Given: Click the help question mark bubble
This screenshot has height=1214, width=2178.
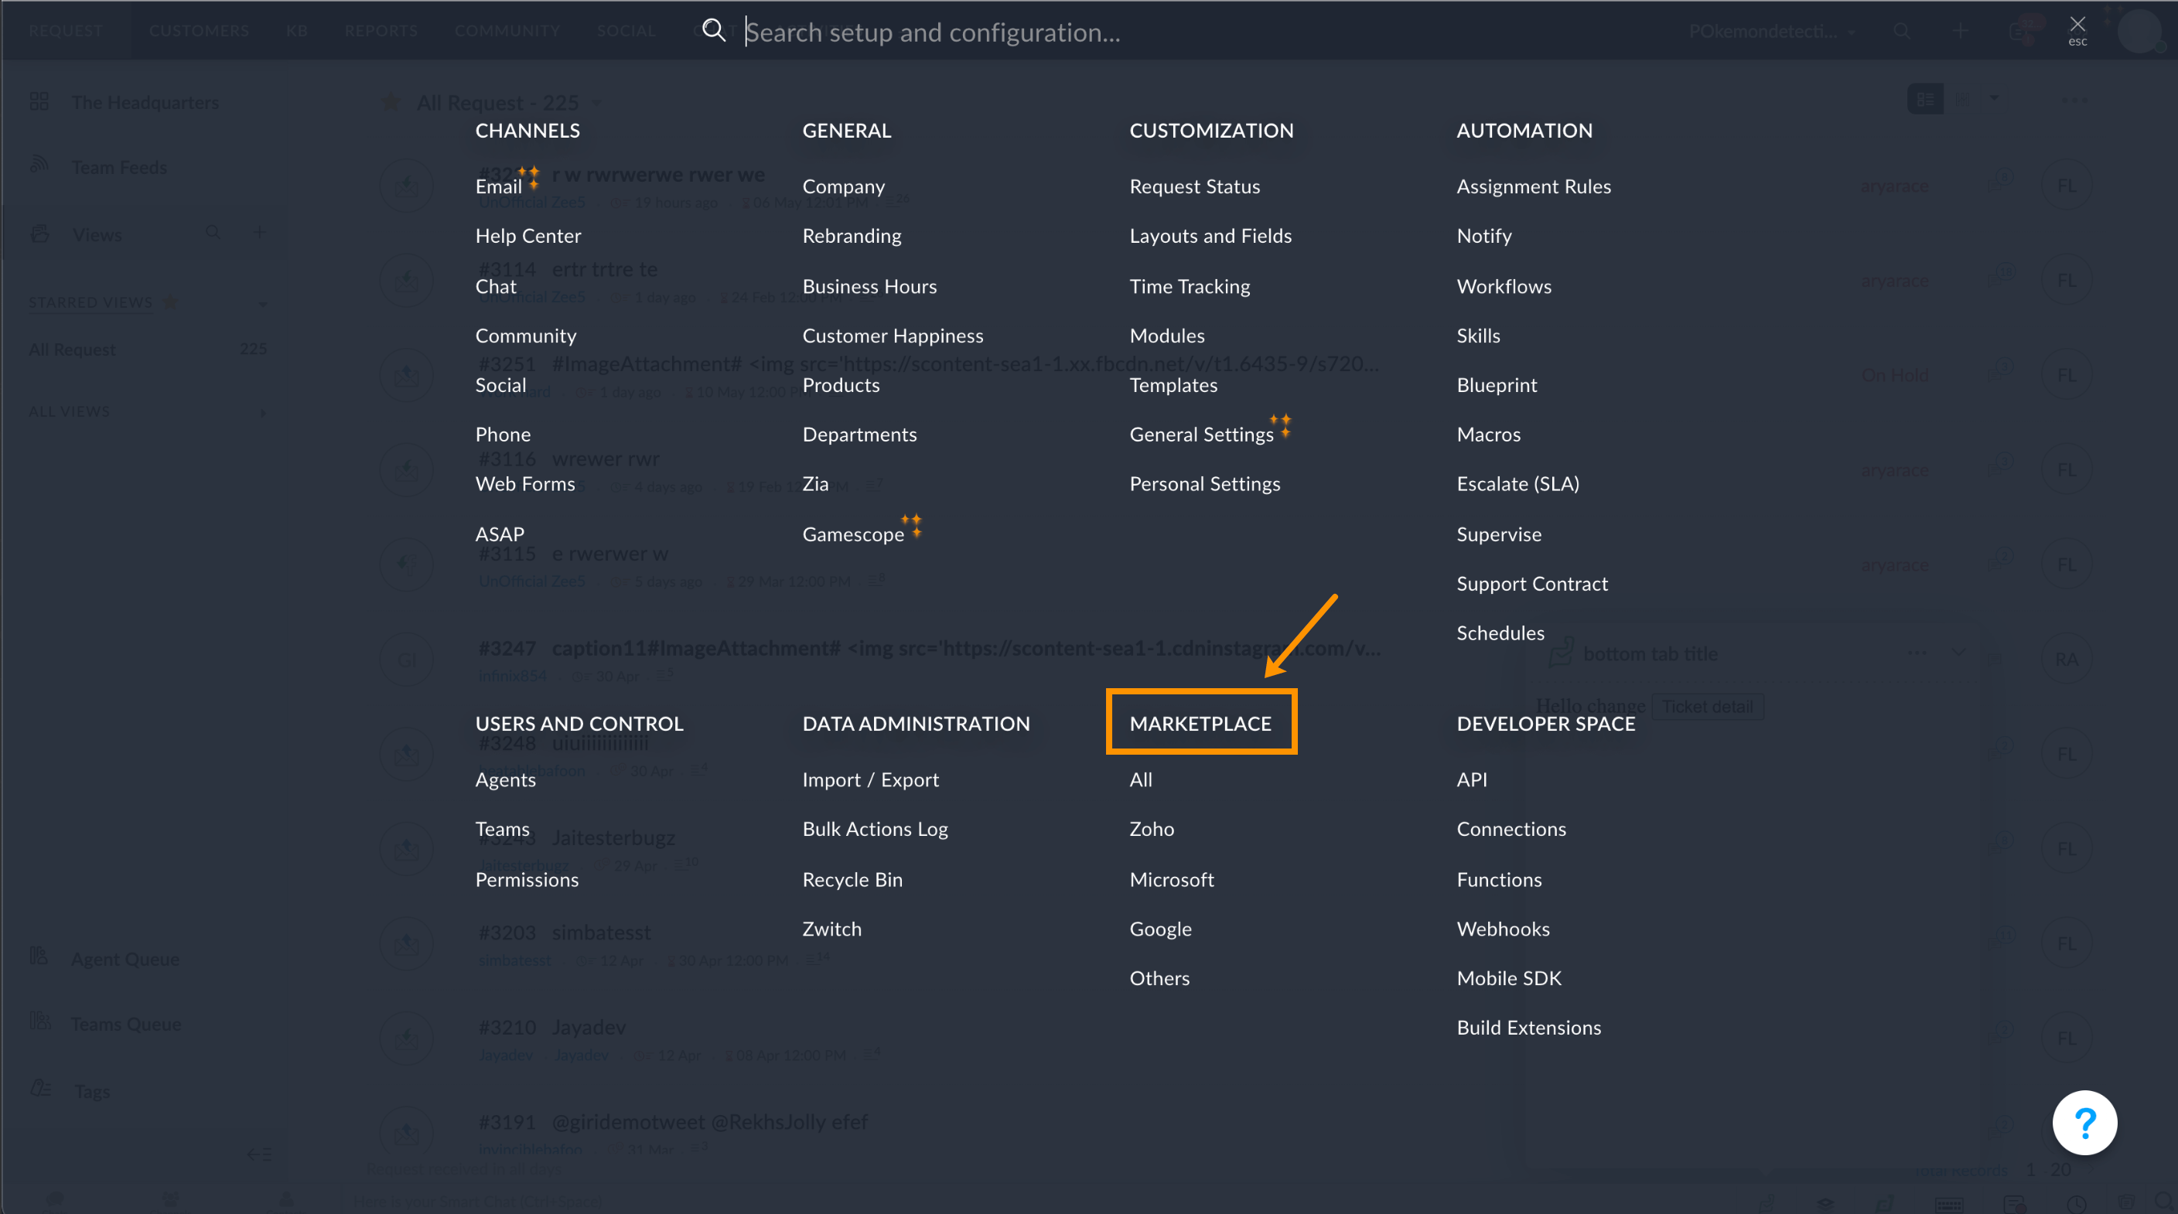Looking at the screenshot, I should (x=2085, y=1122).
